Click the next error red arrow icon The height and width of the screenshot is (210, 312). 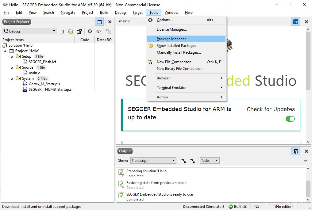tap(192, 161)
